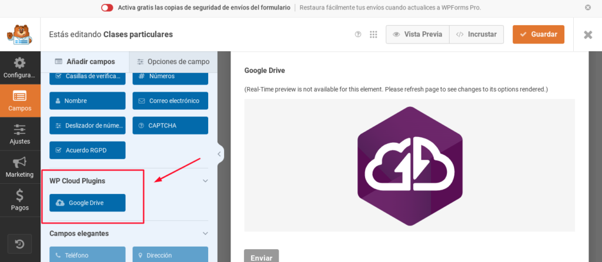The image size is (602, 262).
Task: Add an Acuerdo RGPD field
Action: 88,150
